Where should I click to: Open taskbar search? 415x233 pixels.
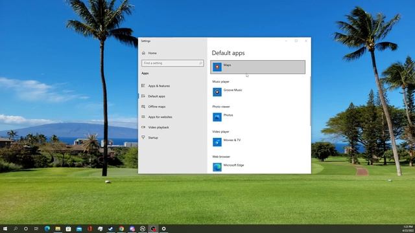point(16,228)
